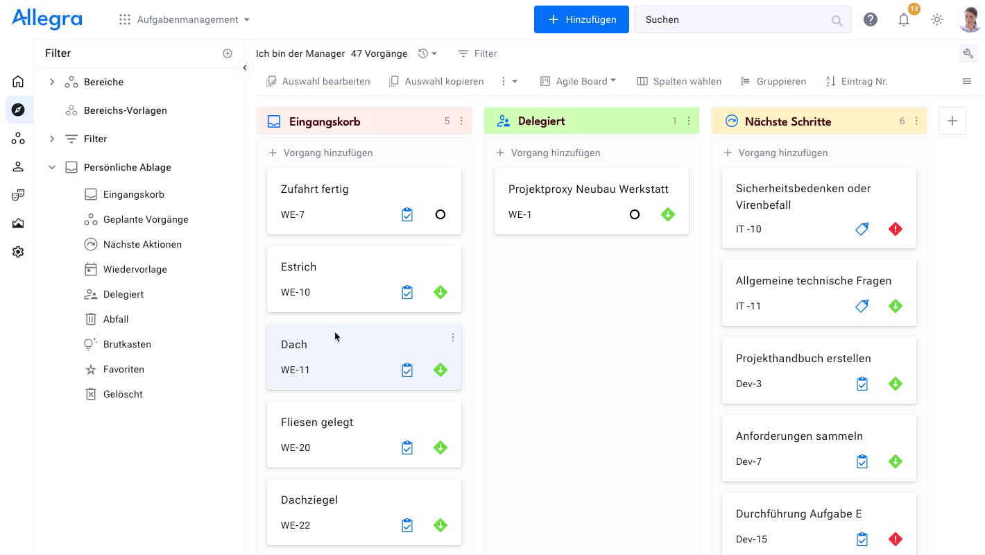Collapse the filter side panel
This screenshot has height=555, width=985.
tap(244, 67)
